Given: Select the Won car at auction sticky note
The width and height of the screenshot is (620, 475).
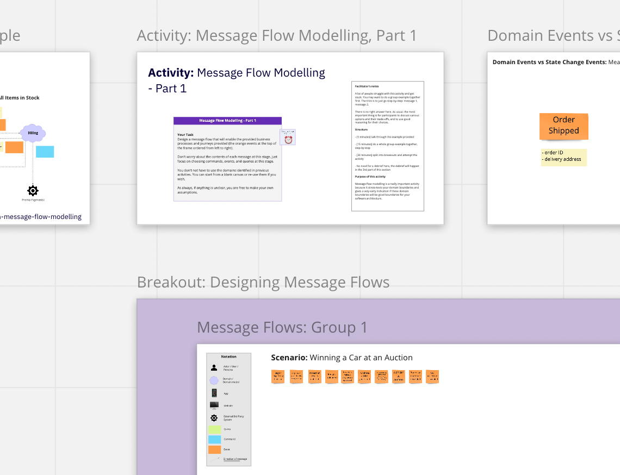Looking at the screenshot, I should (399, 377).
